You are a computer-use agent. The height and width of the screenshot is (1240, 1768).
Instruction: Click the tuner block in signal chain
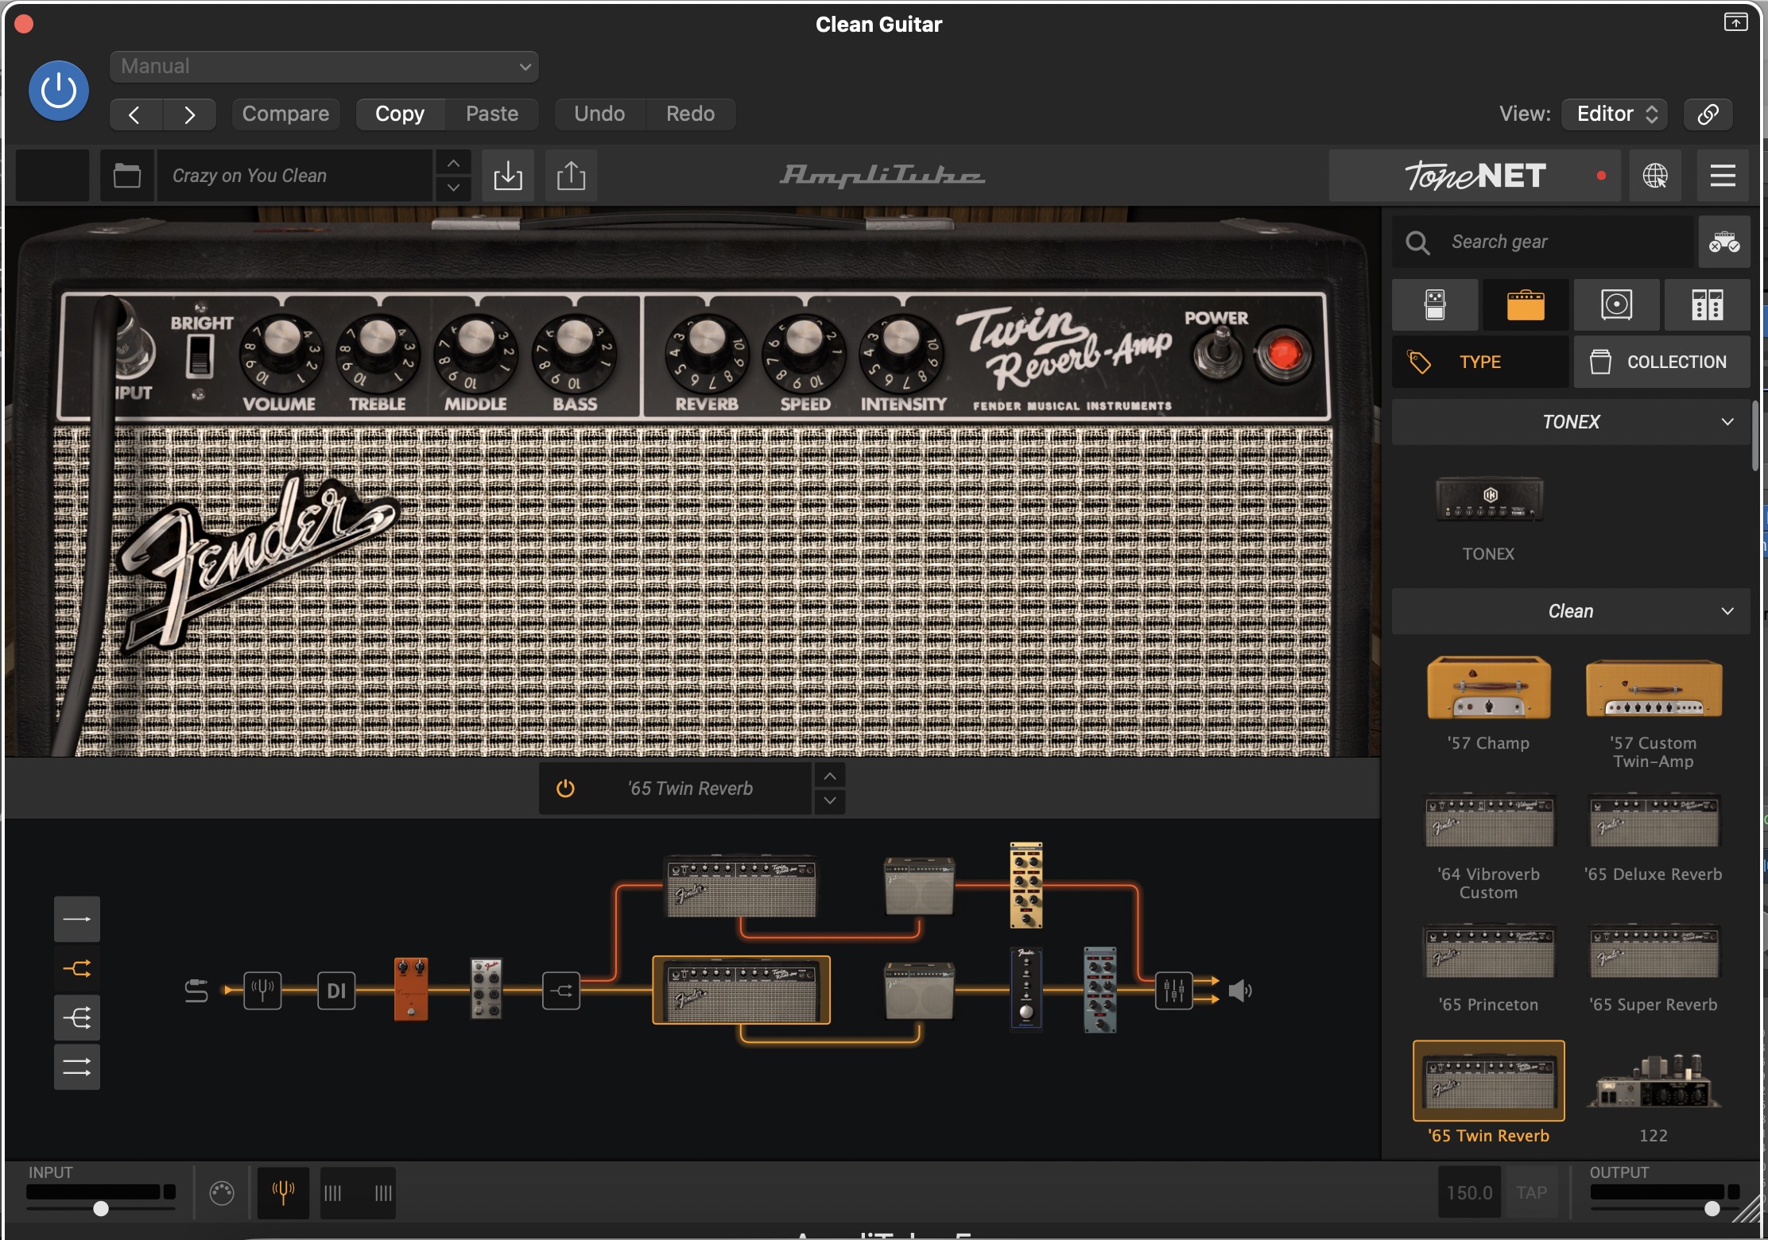coord(262,990)
